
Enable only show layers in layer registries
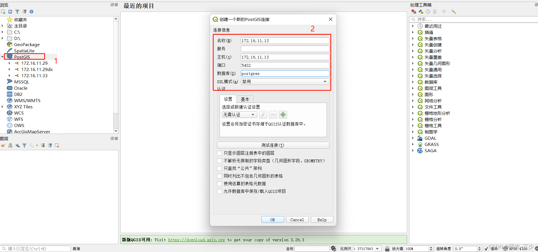(219, 153)
